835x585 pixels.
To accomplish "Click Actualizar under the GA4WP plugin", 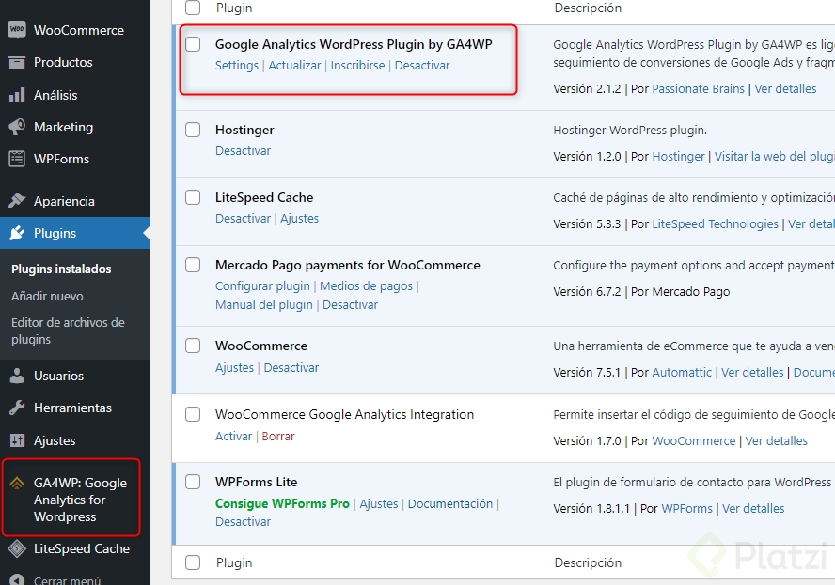I will coord(294,66).
